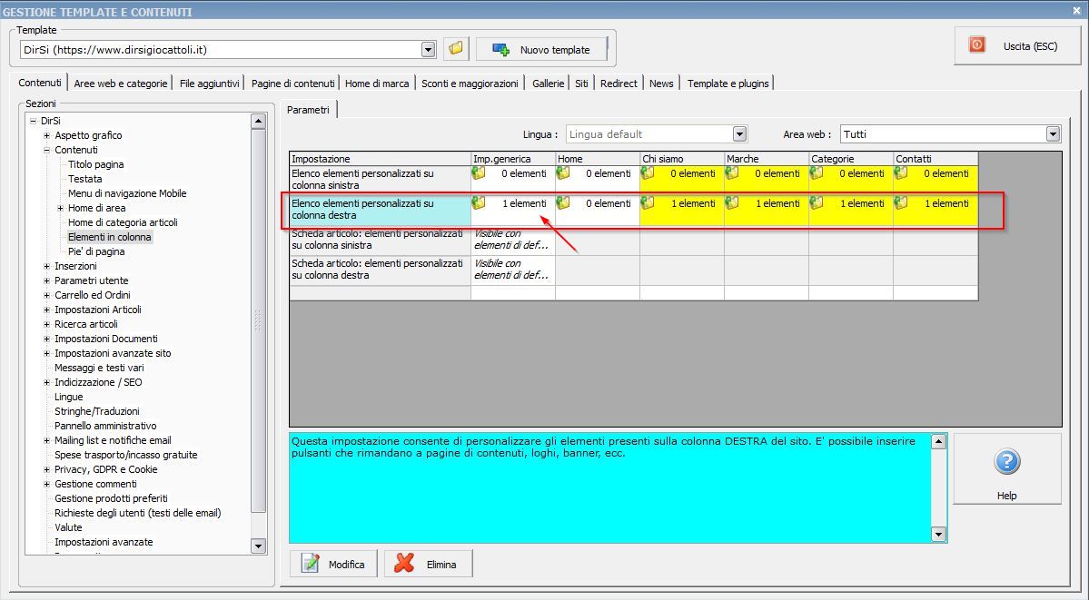The height and width of the screenshot is (600, 1089).
Task: Click folder icon in colonna destra Home cell
Action: click(x=563, y=203)
